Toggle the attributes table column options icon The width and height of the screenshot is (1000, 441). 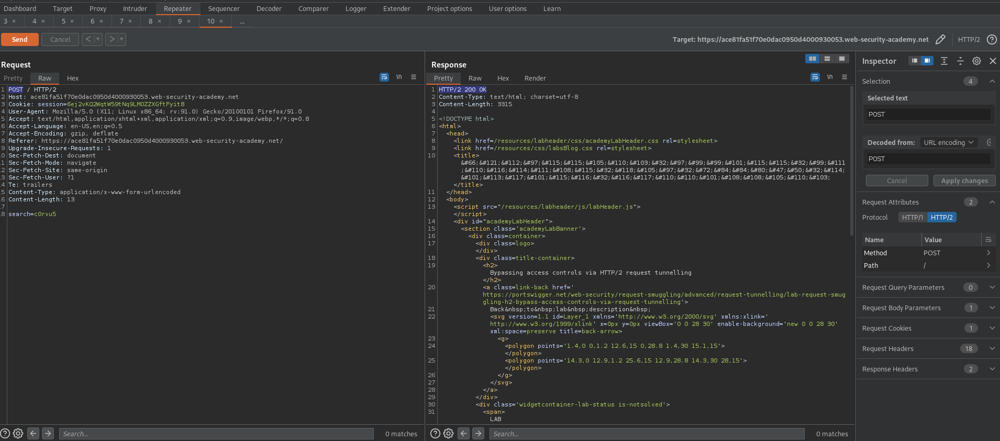988,240
